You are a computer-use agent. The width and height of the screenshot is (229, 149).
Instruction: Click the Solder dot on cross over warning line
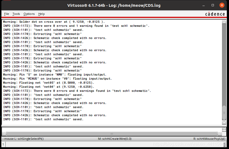(x=54, y=22)
